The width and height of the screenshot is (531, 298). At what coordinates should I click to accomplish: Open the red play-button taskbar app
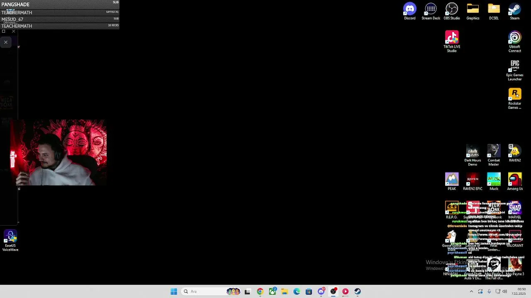click(x=345, y=291)
